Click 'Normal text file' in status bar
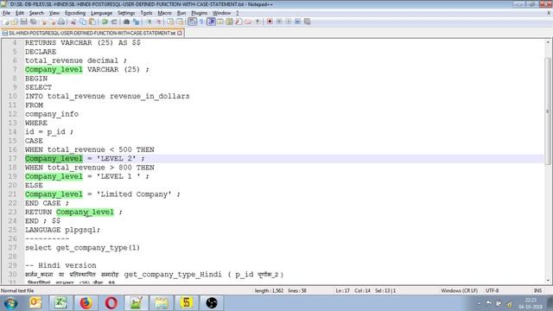The width and height of the screenshot is (553, 311). click(x=17, y=290)
